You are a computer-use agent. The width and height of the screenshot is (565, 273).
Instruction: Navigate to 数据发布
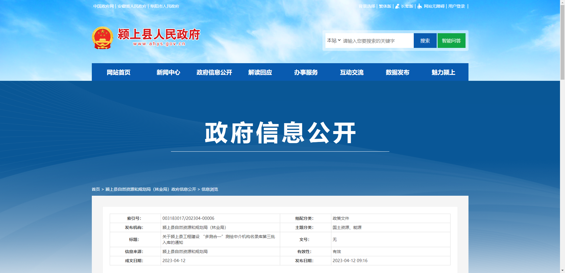click(x=398, y=72)
